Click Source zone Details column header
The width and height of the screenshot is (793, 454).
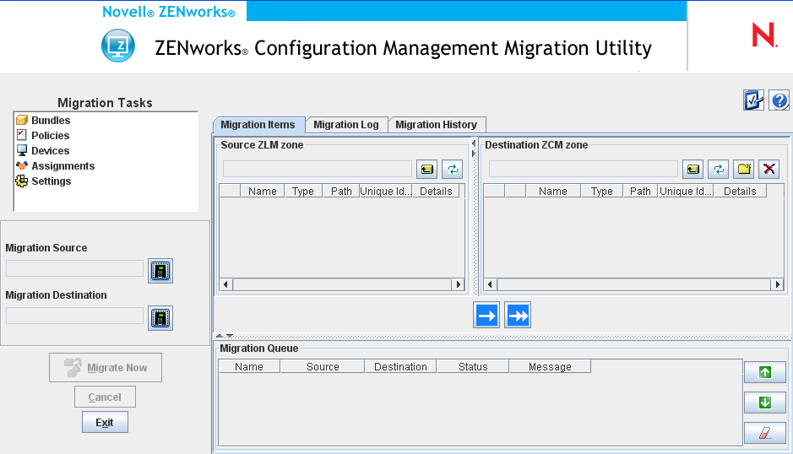click(436, 191)
